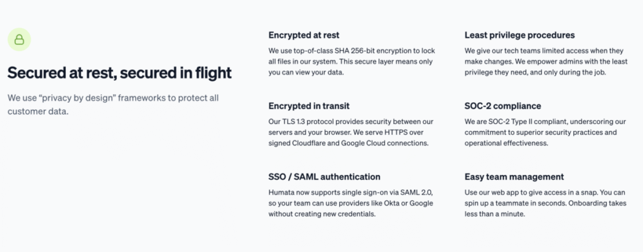The height and width of the screenshot is (252, 643).
Task: Click the "you can view your data" line
Action: pos(306,73)
